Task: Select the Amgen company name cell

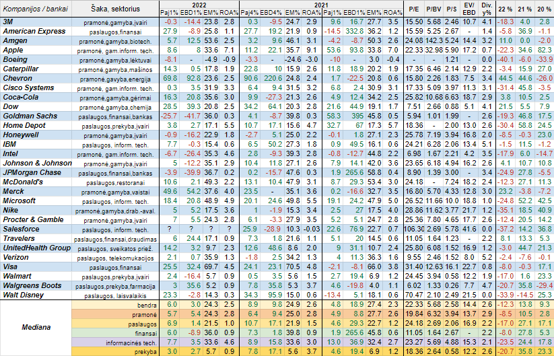Action: point(36,40)
